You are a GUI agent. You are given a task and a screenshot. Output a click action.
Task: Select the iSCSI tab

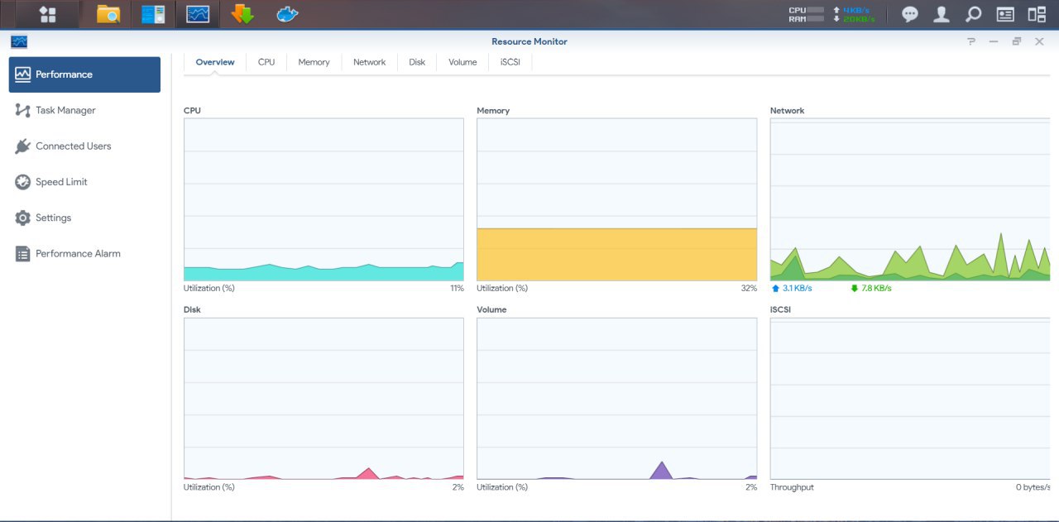pyautogui.click(x=510, y=62)
